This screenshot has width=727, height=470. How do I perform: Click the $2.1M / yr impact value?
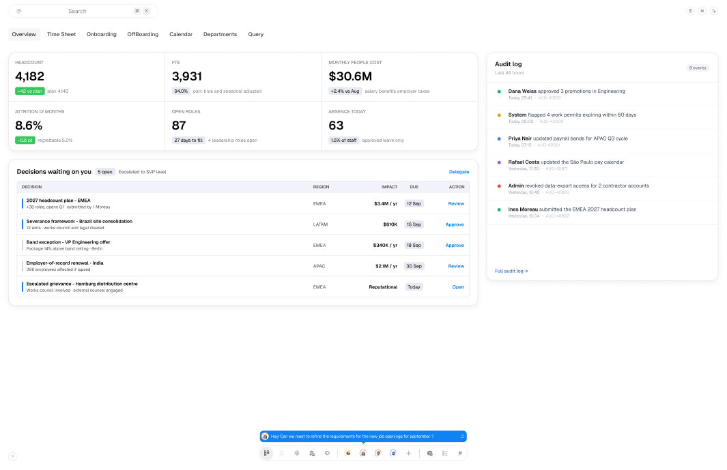click(x=386, y=266)
